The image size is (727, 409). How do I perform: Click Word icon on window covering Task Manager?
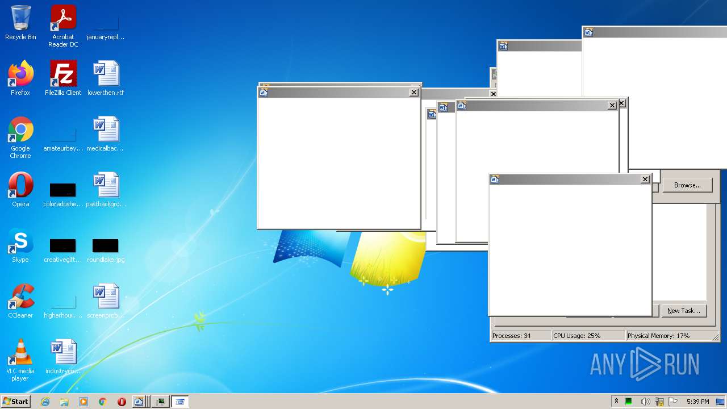click(495, 180)
